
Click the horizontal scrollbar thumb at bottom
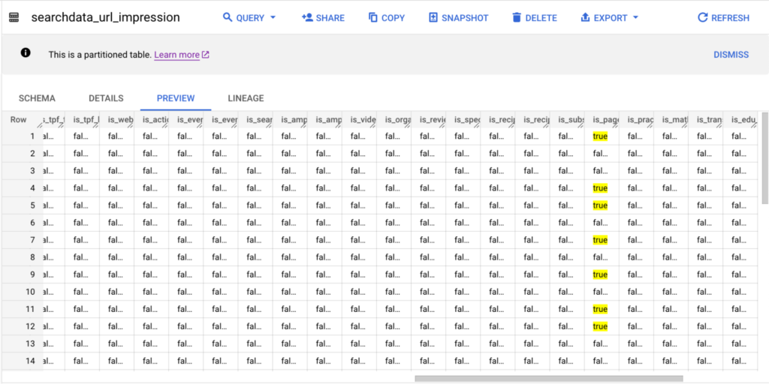[549, 378]
